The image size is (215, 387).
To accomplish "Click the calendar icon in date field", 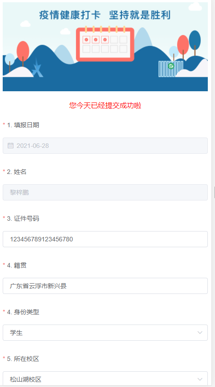I will tap(10, 146).
